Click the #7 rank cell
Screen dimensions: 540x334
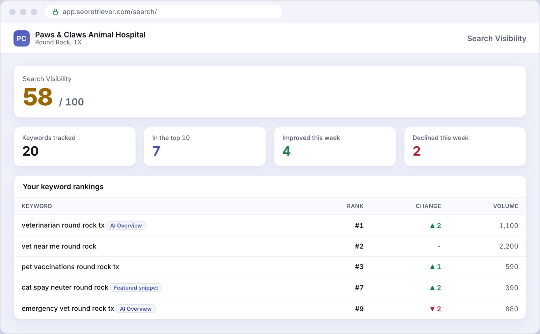coord(359,288)
